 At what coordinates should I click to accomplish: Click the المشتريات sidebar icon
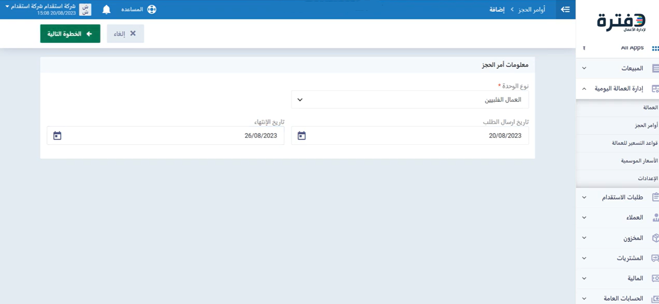655,258
